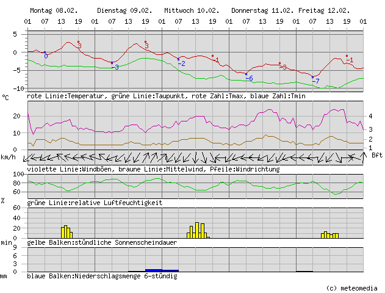
Task: Select the red -3 Tmax marker on Thursday
Action: (283, 67)
